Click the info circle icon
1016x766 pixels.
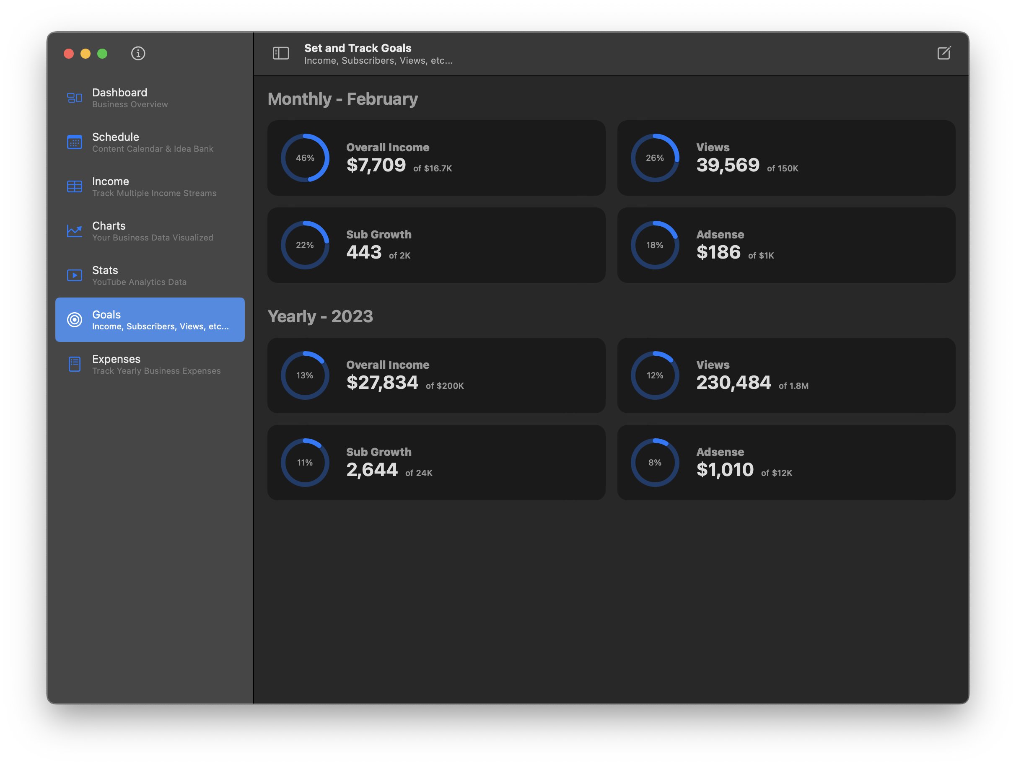point(138,53)
